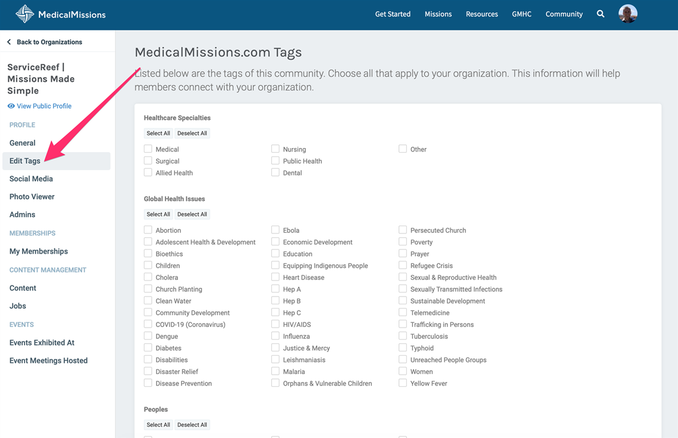Image resolution: width=678 pixels, height=438 pixels.
Task: Enable the Telemedicine checkbox
Action: (x=403, y=312)
